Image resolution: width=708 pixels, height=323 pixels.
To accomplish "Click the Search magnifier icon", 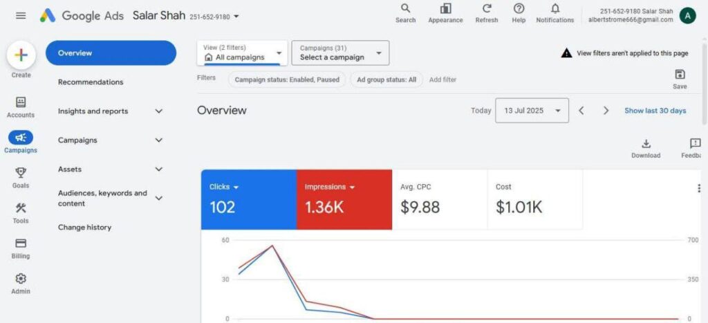I will pyautogui.click(x=405, y=9).
